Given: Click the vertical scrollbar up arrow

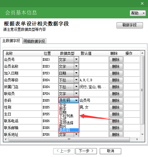Looking at the screenshot, I should coord(142,53).
